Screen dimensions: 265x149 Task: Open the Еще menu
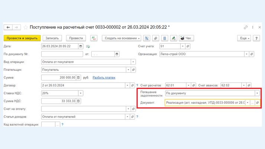coord(244,38)
